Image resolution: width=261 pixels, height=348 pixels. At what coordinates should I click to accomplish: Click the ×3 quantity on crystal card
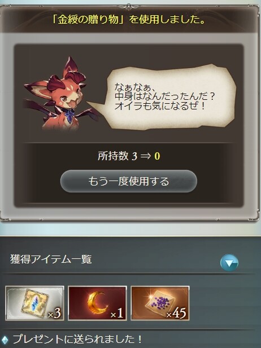(54, 314)
